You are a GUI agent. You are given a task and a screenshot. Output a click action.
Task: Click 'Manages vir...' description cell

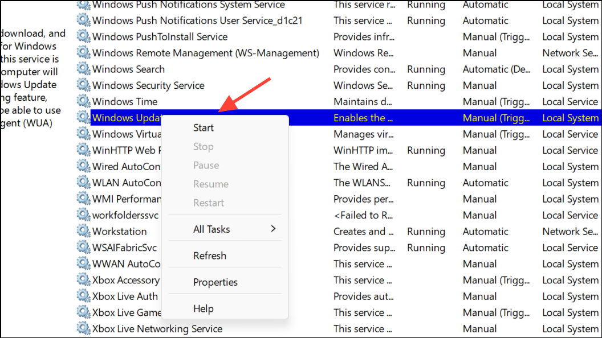click(364, 134)
